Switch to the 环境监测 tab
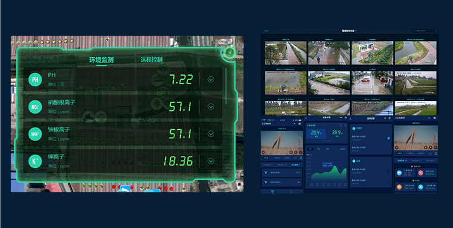453x228 pixels. (x=101, y=60)
